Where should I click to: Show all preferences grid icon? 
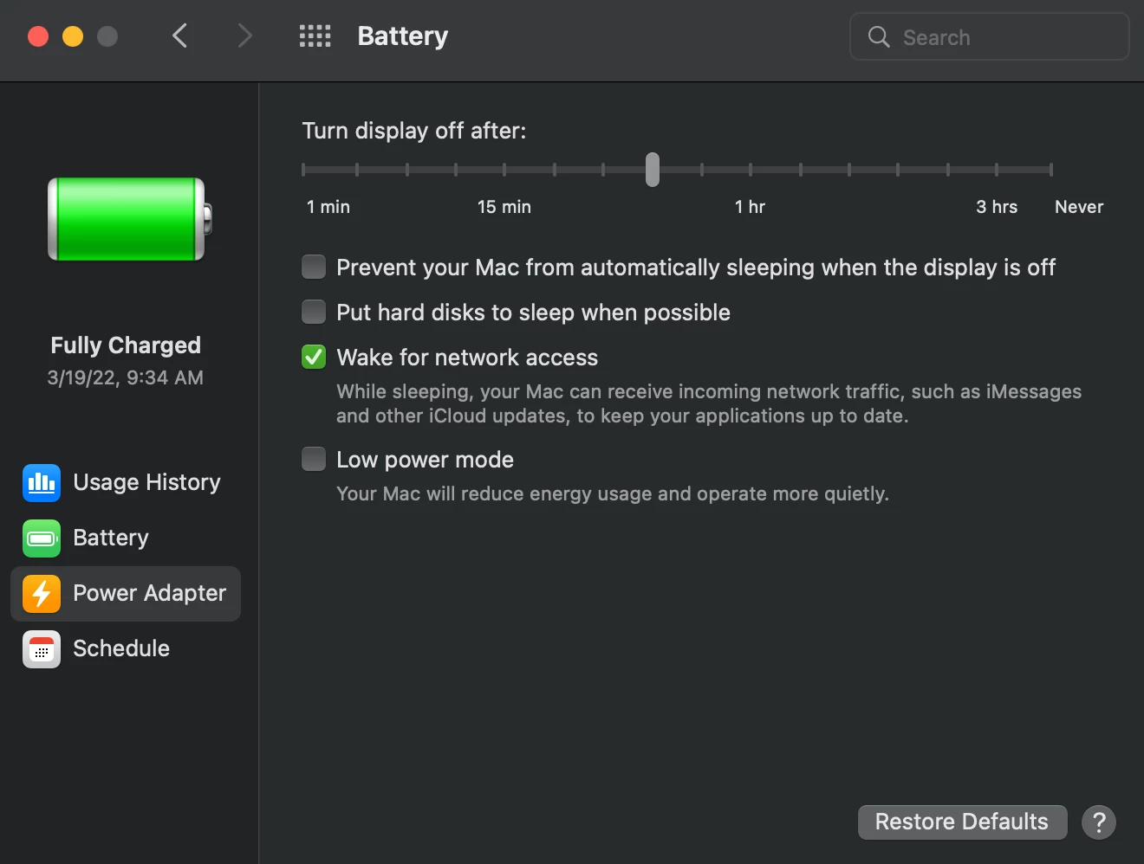coord(315,36)
